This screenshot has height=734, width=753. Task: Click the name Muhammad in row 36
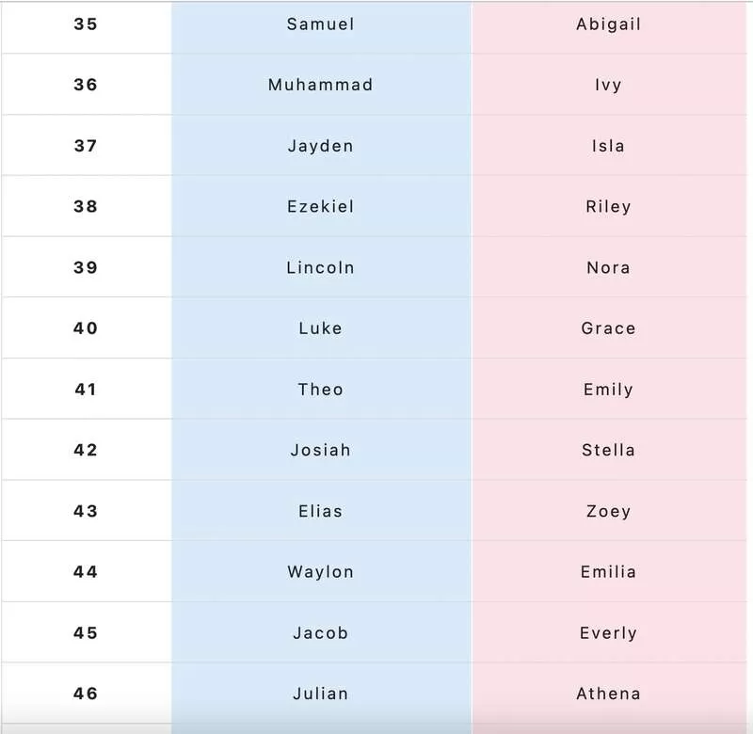click(x=320, y=85)
